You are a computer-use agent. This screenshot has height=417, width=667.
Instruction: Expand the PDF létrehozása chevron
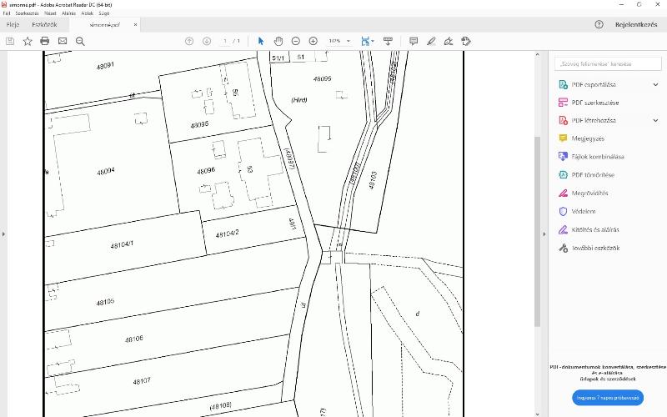pos(655,120)
